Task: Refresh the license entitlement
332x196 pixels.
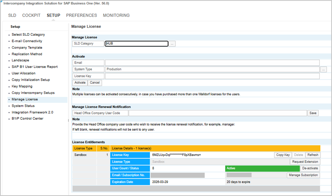Action: tap(313, 155)
